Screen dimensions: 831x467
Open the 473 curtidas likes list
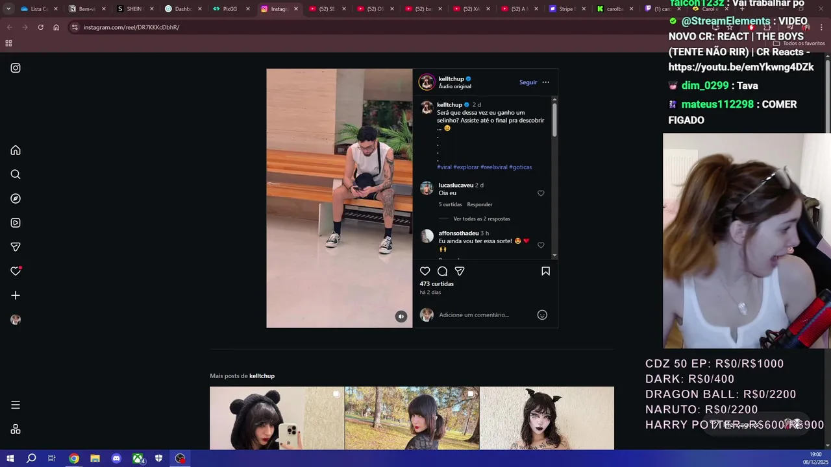(x=436, y=284)
